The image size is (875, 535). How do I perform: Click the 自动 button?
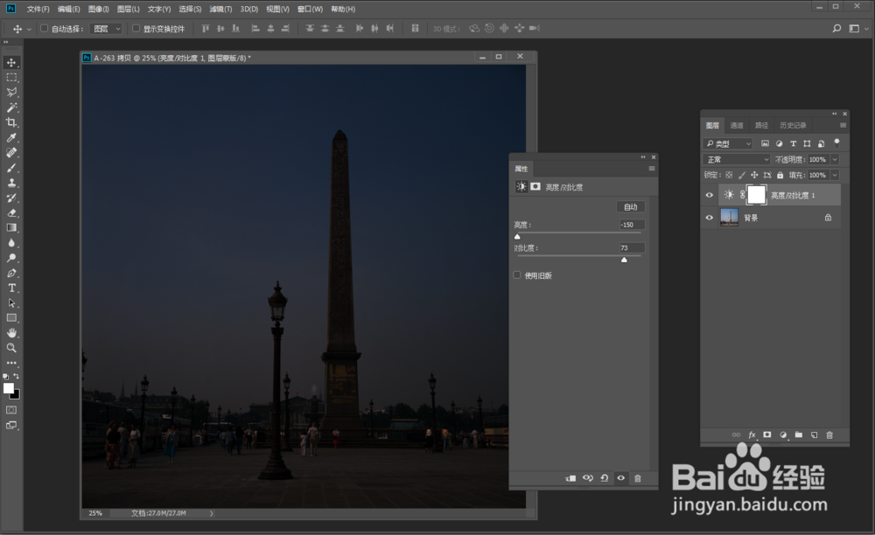[631, 207]
